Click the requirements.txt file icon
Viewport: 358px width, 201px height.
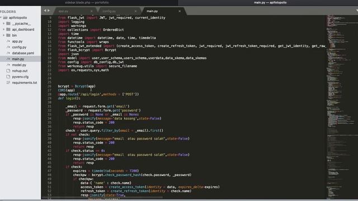(x=8, y=83)
